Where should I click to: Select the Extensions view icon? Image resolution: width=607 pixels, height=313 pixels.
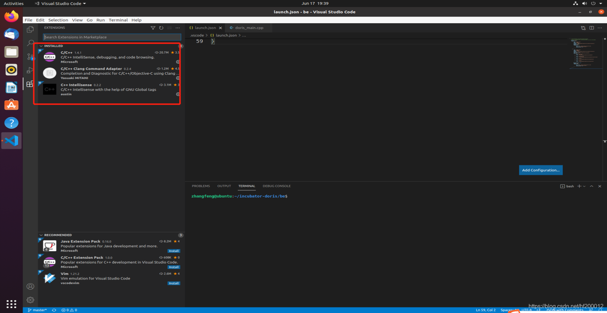(30, 84)
